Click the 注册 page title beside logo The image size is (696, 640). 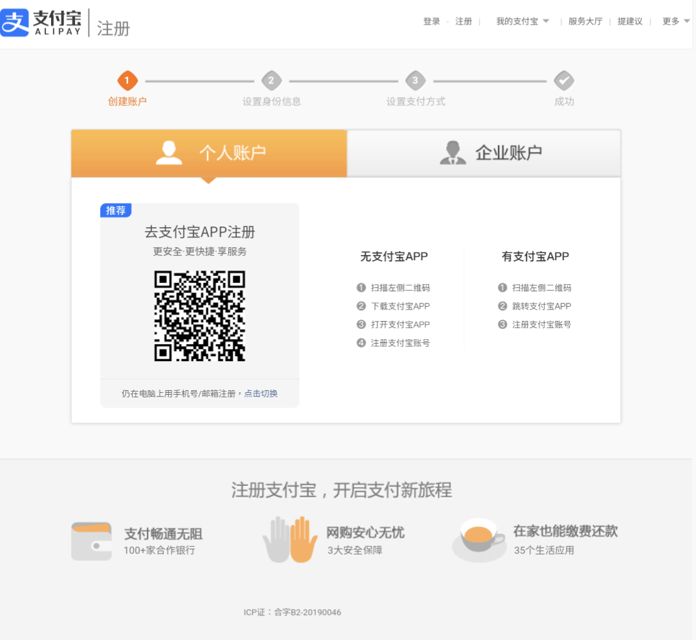pyautogui.click(x=113, y=28)
